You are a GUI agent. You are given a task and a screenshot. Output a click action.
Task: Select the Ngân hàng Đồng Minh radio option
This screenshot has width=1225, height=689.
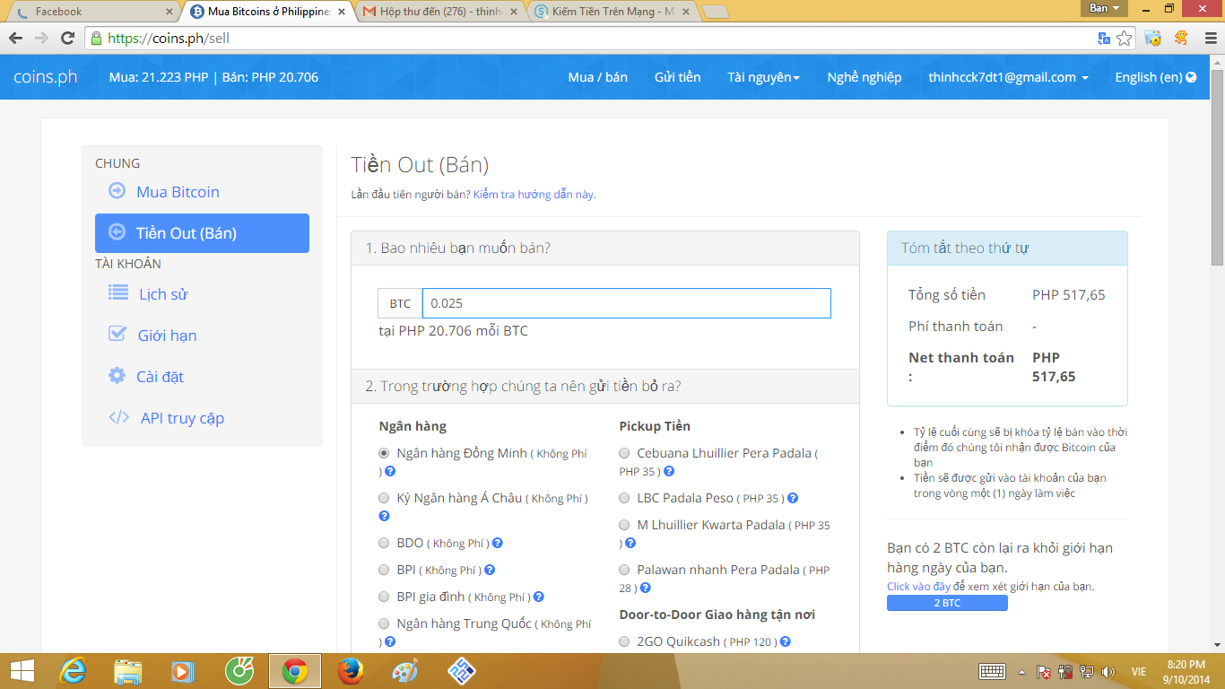(x=385, y=453)
